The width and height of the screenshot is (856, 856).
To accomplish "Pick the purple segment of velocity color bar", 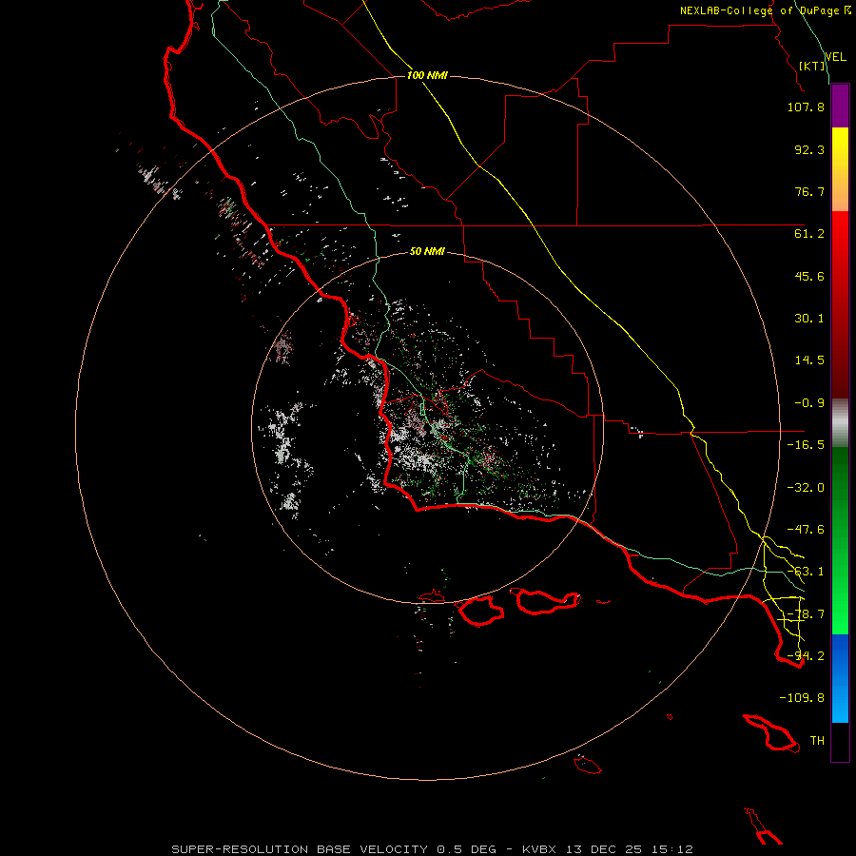I will point(840,106).
